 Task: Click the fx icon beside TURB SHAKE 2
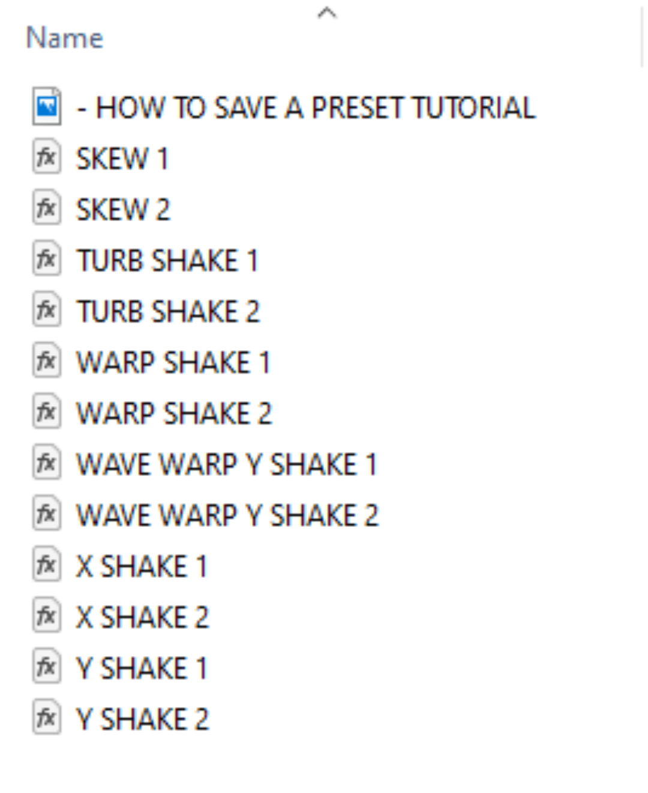47,310
